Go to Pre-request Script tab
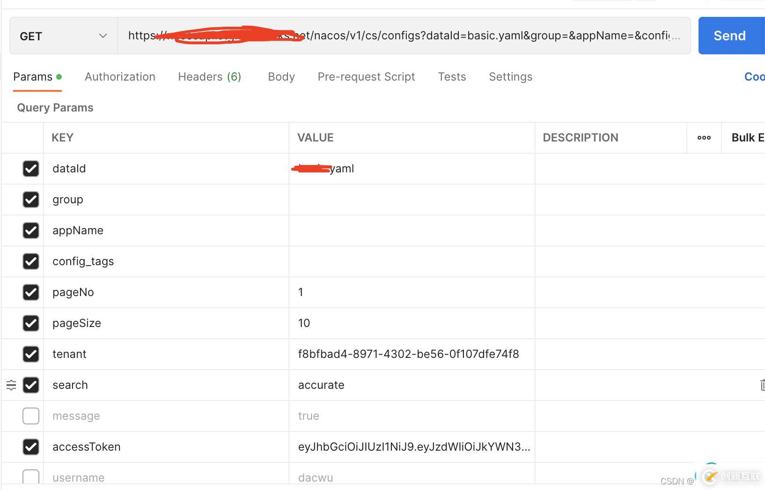 [x=366, y=77]
